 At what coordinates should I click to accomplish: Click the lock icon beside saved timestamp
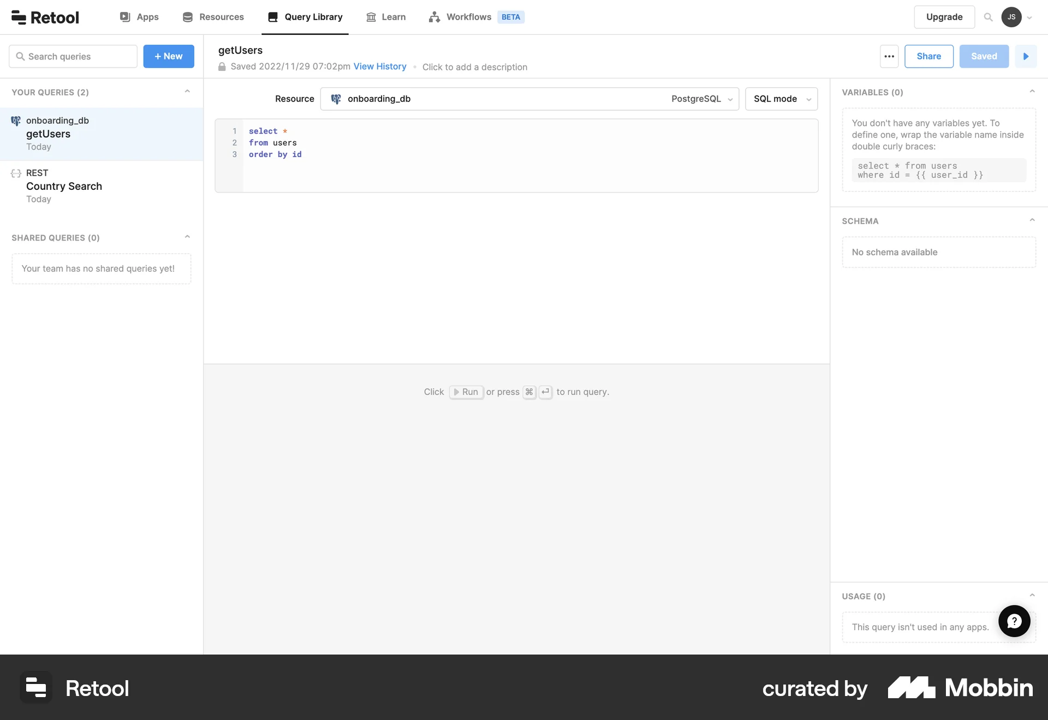222,67
